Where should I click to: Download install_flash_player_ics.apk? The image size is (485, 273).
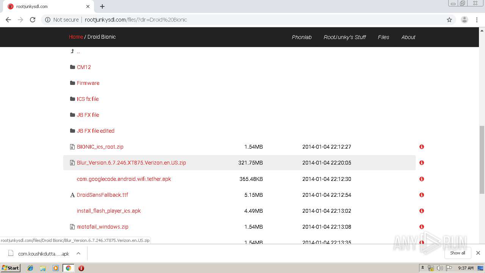click(x=109, y=211)
